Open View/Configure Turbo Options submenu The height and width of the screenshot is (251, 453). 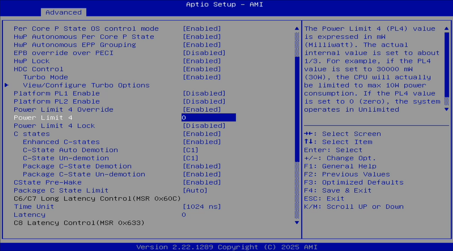click(x=86, y=85)
